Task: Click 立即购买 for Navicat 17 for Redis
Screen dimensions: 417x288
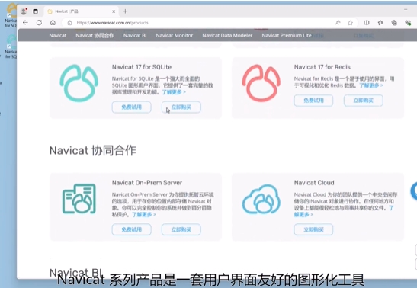Action: [364, 101]
